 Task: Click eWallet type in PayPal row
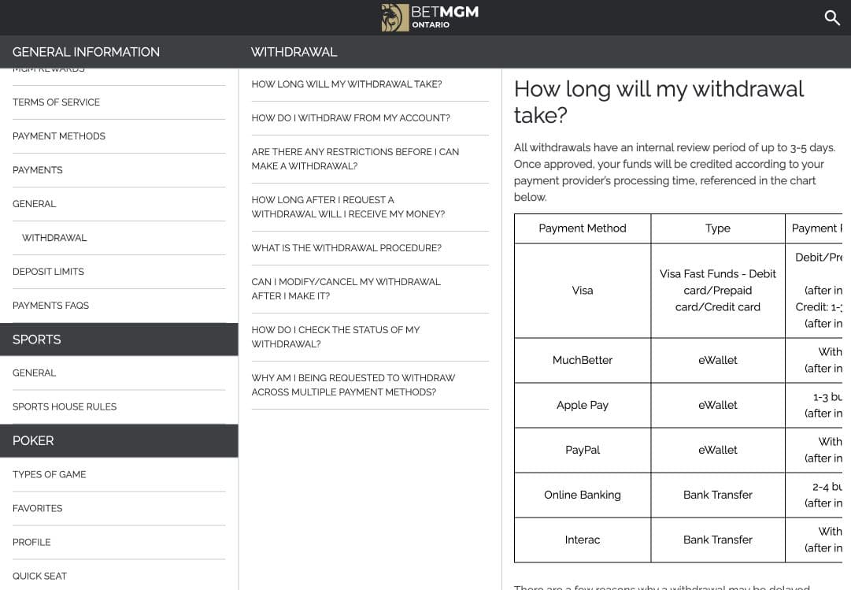pyautogui.click(x=717, y=450)
